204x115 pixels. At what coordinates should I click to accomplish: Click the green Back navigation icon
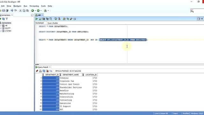click(x=33, y=11)
